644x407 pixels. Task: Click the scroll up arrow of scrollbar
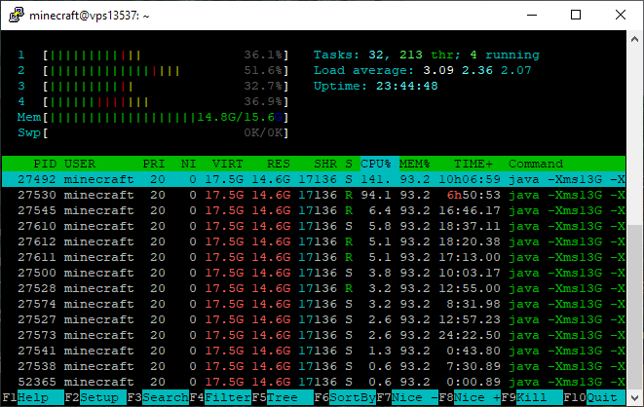point(635,38)
